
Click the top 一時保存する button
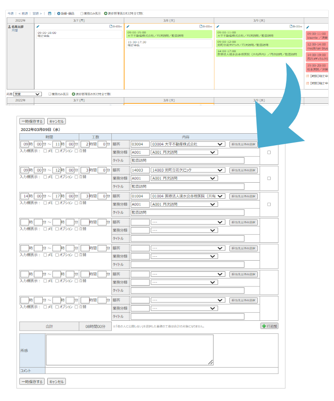pos(32,121)
